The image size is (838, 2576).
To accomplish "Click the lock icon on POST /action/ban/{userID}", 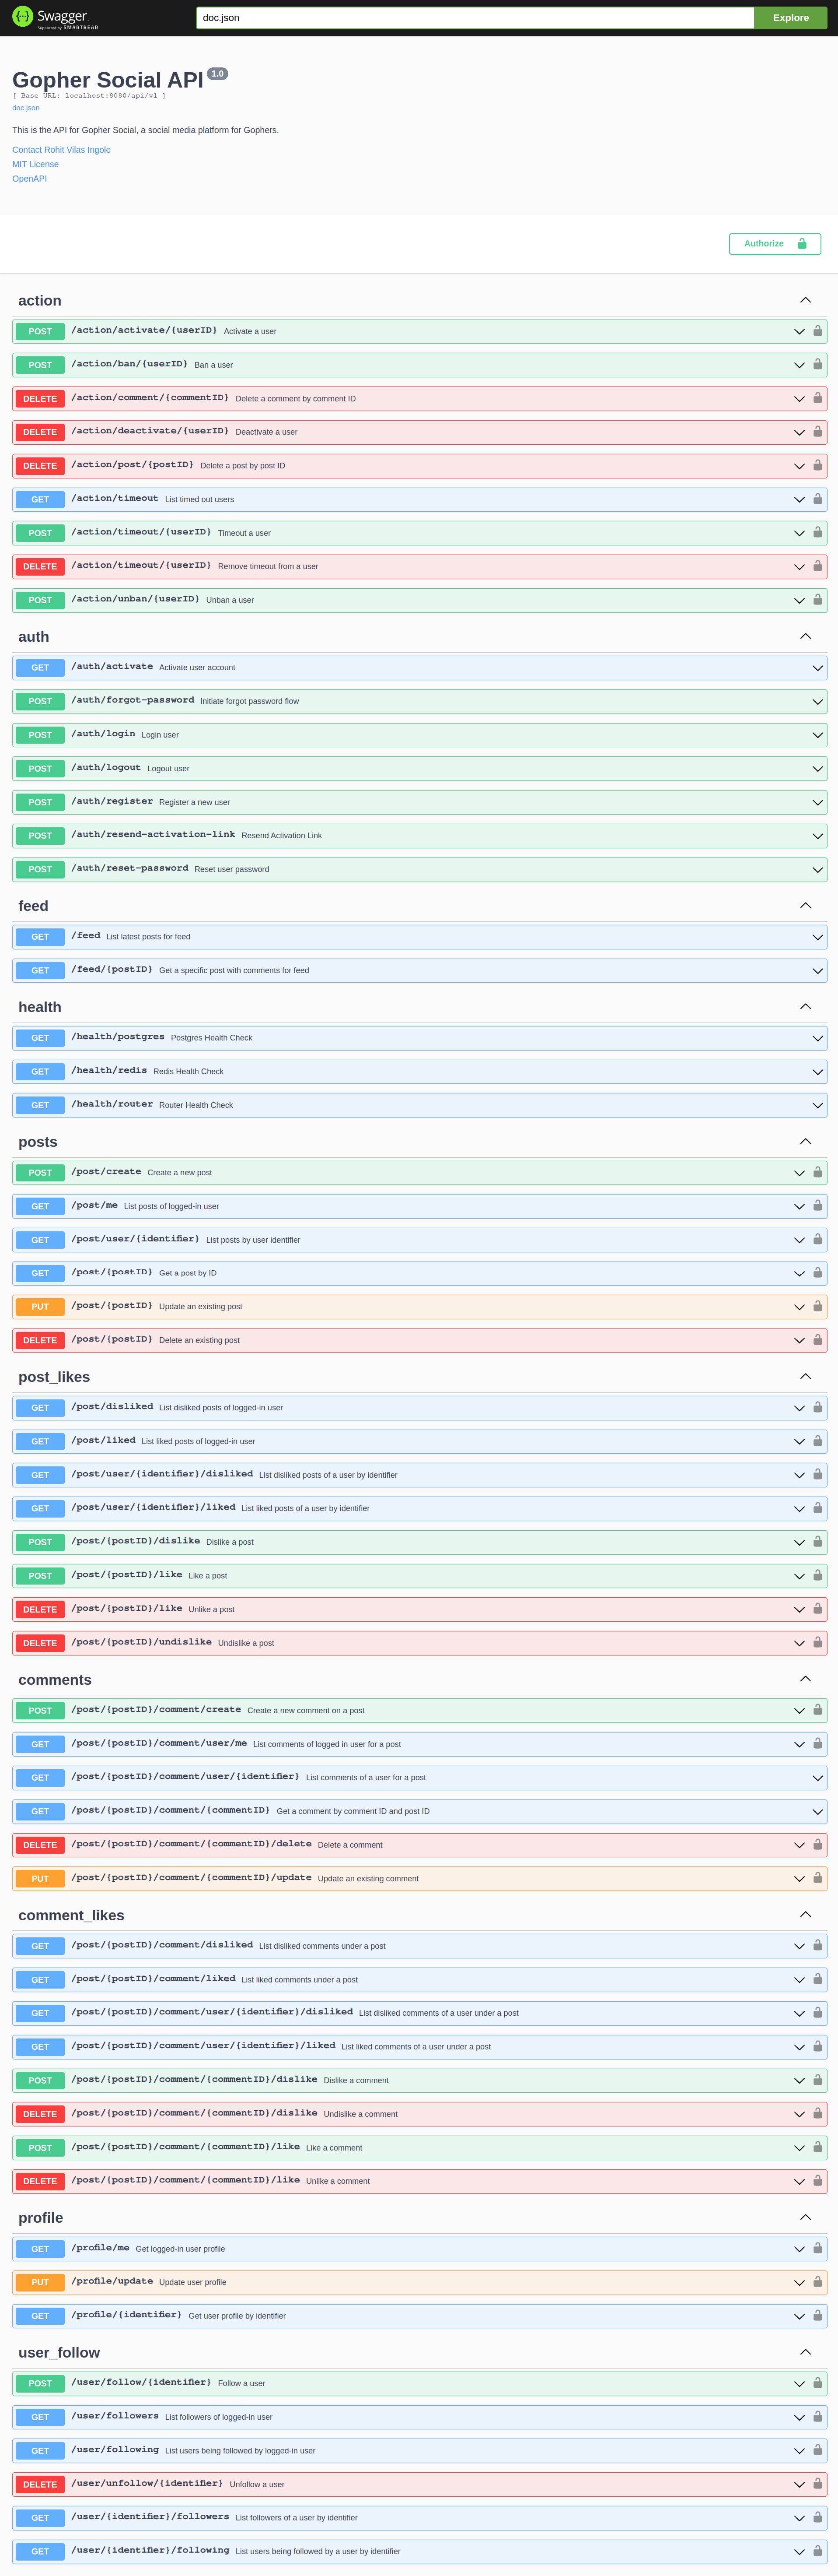I will pos(817,365).
